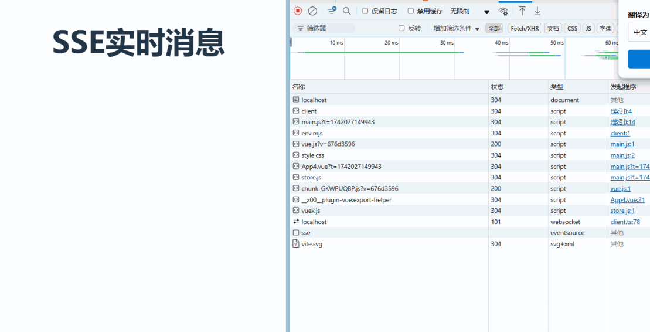This screenshot has height=332, width=650.
Task: Enable the 保留日志 checkbox
Action: pos(365,11)
